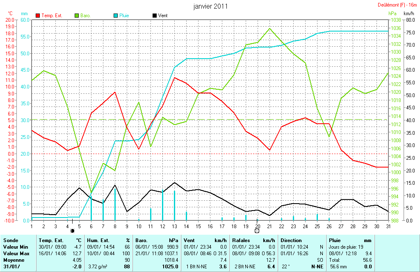Click the Sonde header in the table
The width and height of the screenshot is (420, 272).
10,240
